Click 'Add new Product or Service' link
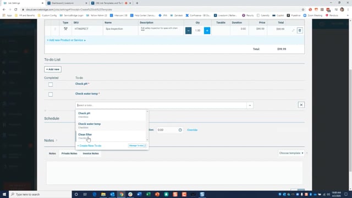 click(66, 40)
